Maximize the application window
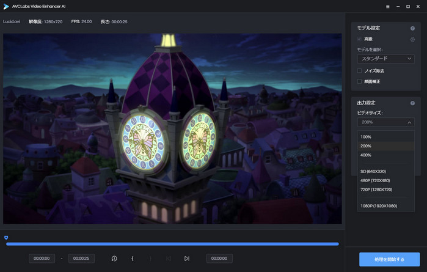This screenshot has height=272, width=427. pyautogui.click(x=408, y=7)
